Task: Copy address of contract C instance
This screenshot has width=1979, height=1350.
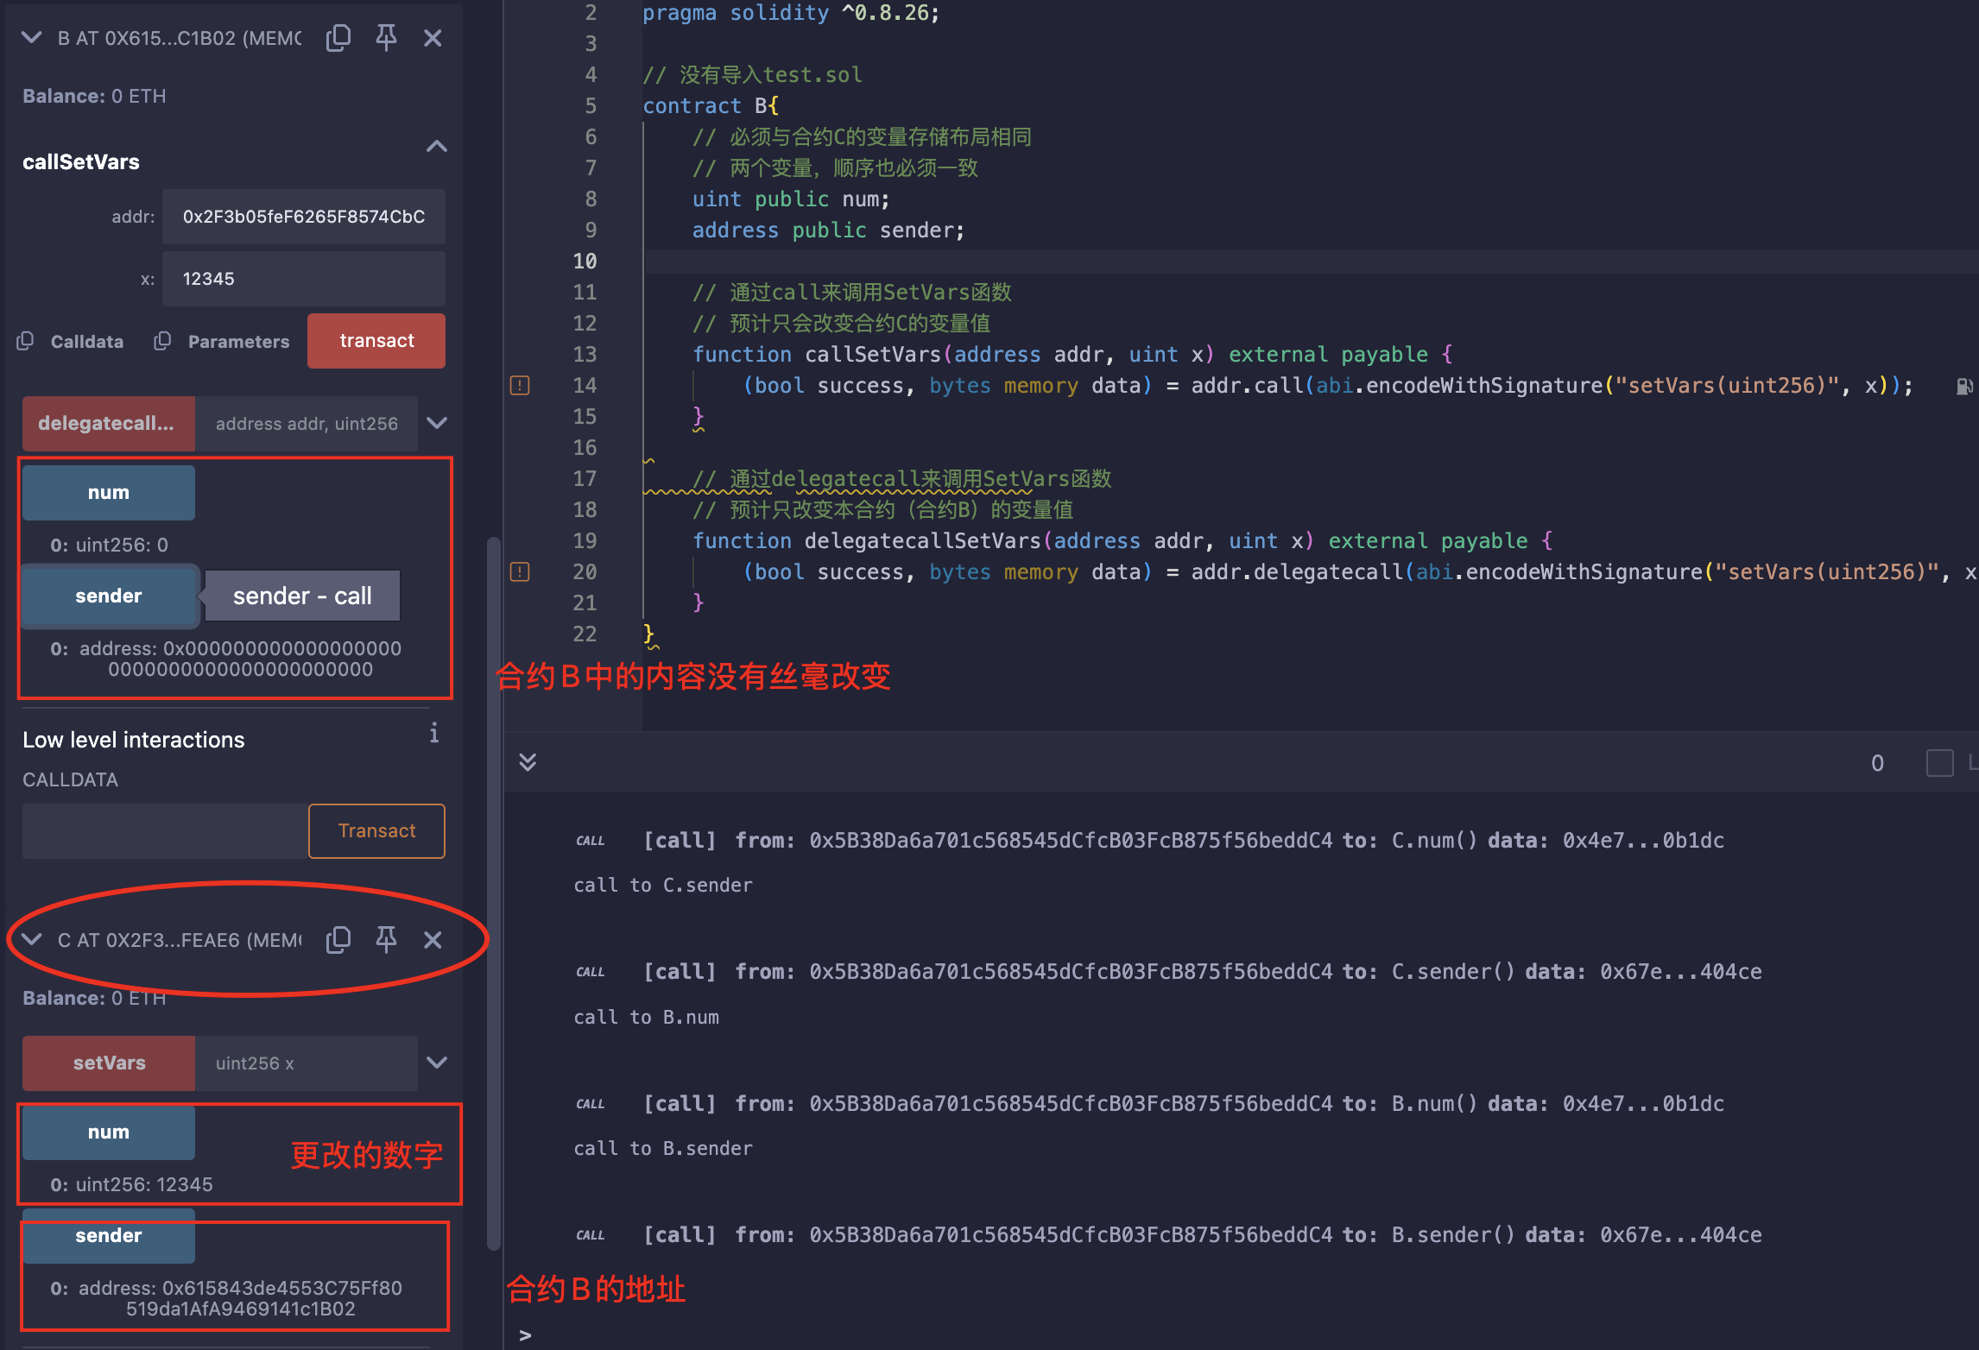Action: click(x=338, y=940)
